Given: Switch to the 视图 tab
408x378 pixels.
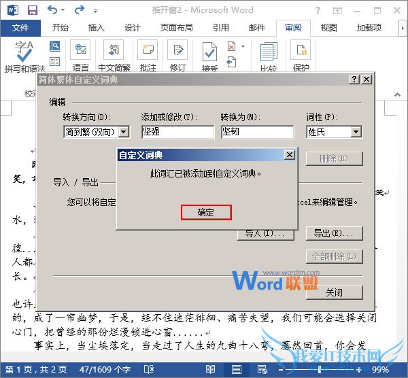Looking at the screenshot, I should 328,28.
